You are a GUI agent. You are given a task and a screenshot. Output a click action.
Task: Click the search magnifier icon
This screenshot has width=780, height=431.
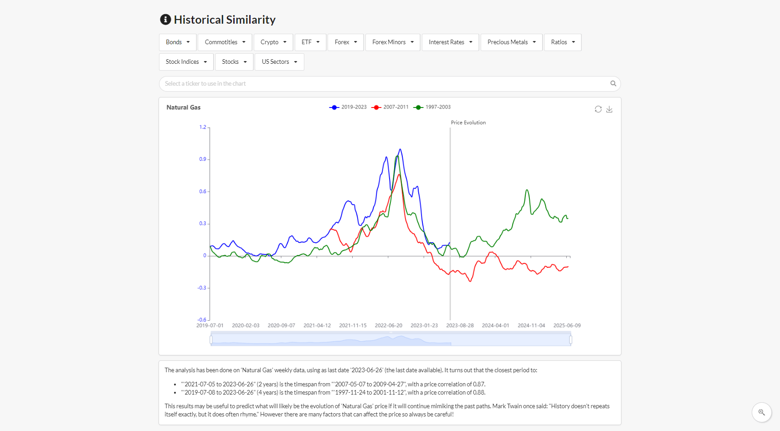point(613,83)
